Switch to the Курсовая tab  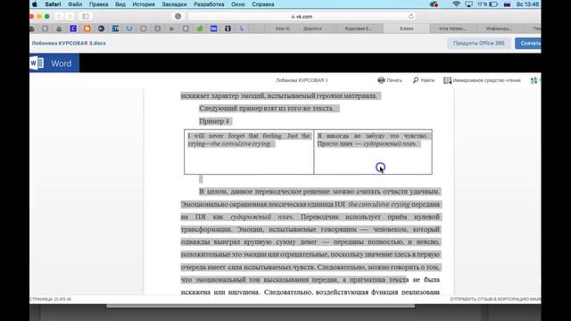(x=359, y=29)
